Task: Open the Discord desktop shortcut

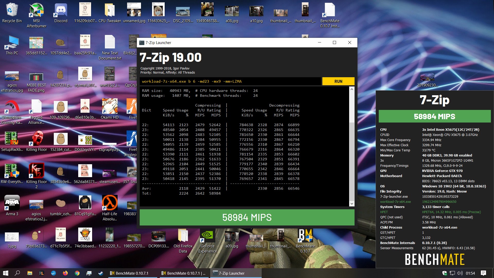Action: pyautogui.click(x=61, y=13)
